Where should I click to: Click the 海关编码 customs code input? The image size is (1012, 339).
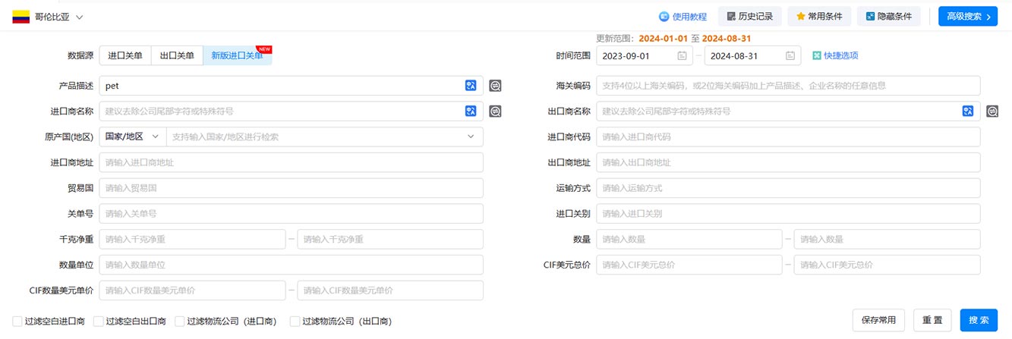[x=788, y=86]
